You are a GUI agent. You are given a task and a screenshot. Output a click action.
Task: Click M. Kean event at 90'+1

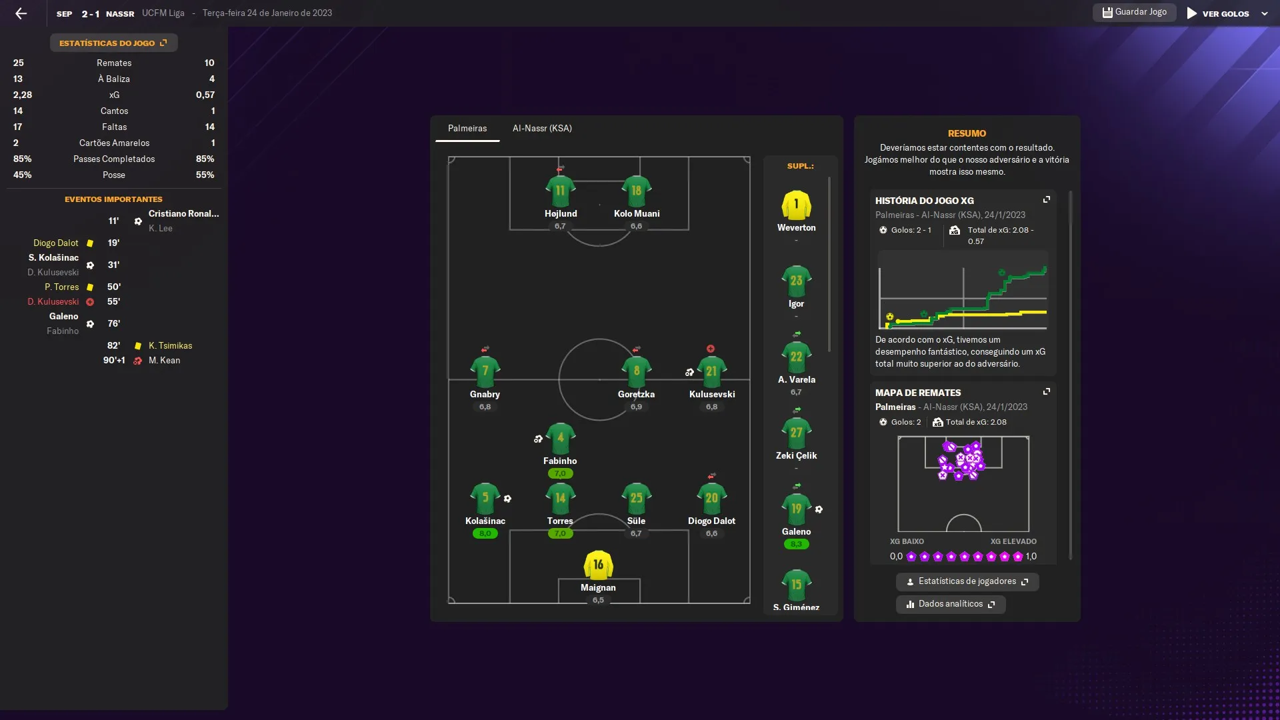(142, 361)
